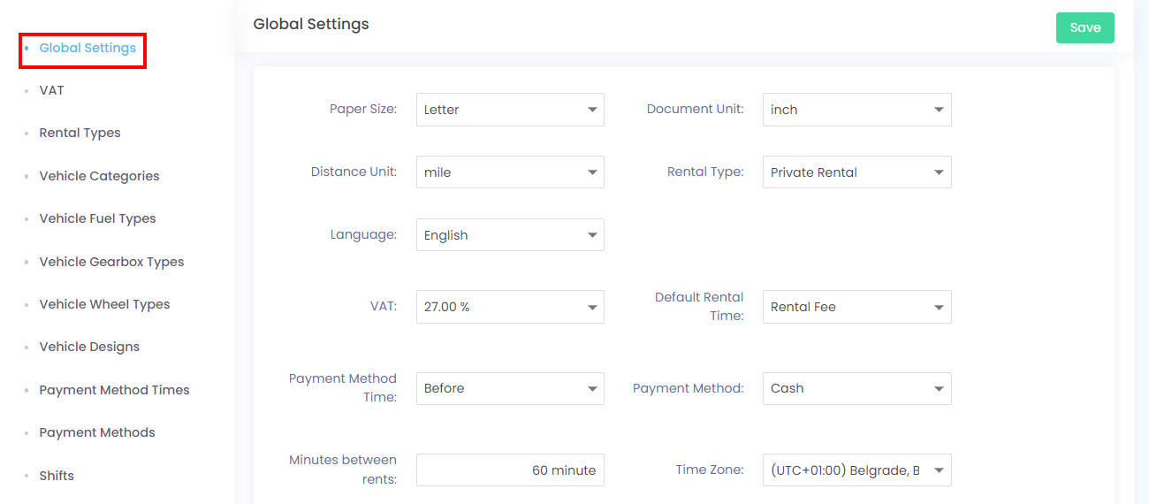Screen dimensions: 1149x504
Task: Open Vehicle Categories settings
Action: (x=99, y=176)
